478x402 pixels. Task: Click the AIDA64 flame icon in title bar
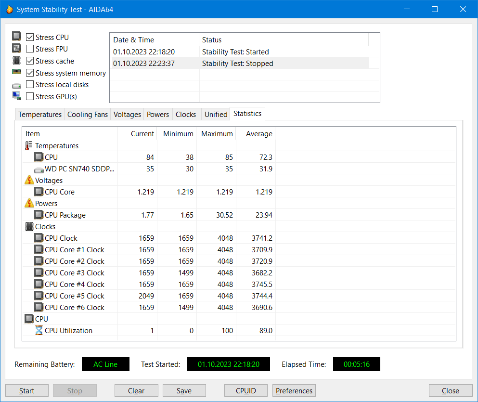click(x=10, y=10)
